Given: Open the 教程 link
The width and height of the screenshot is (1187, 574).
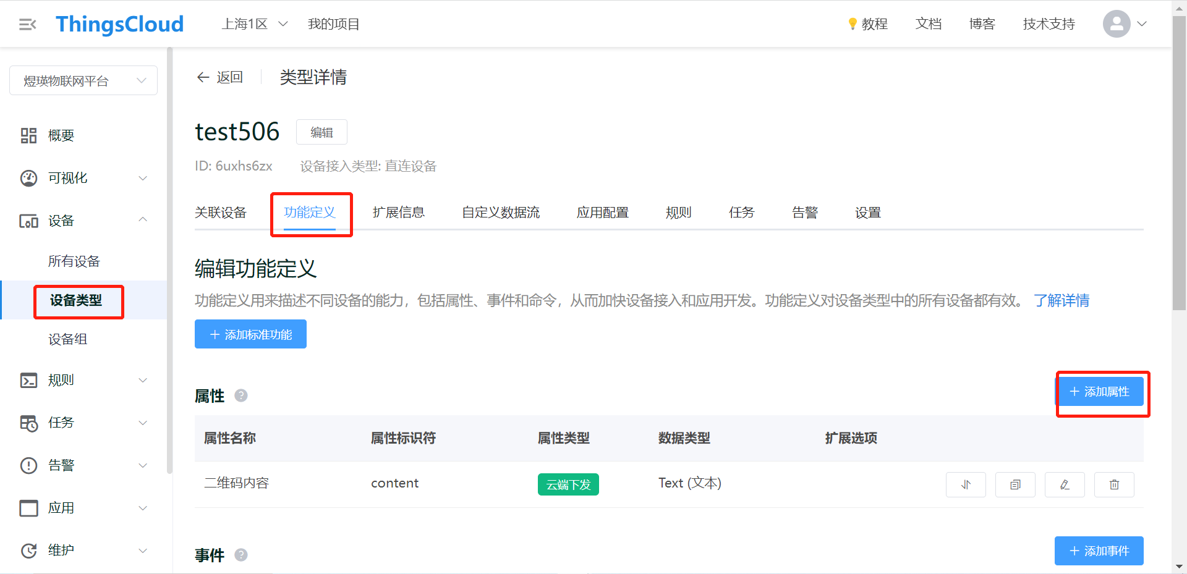Looking at the screenshot, I should [x=875, y=24].
